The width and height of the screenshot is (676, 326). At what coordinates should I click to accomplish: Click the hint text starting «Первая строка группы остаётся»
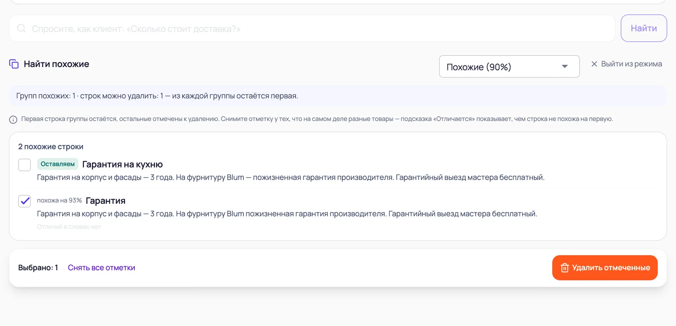coord(317,119)
